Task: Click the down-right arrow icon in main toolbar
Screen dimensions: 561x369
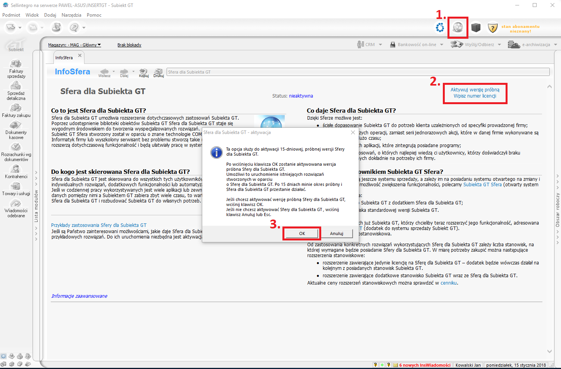Action: point(33,27)
